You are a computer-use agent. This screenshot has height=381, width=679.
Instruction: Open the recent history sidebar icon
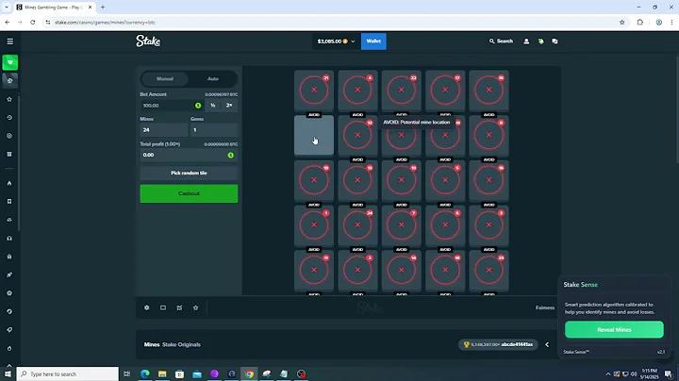point(9,117)
